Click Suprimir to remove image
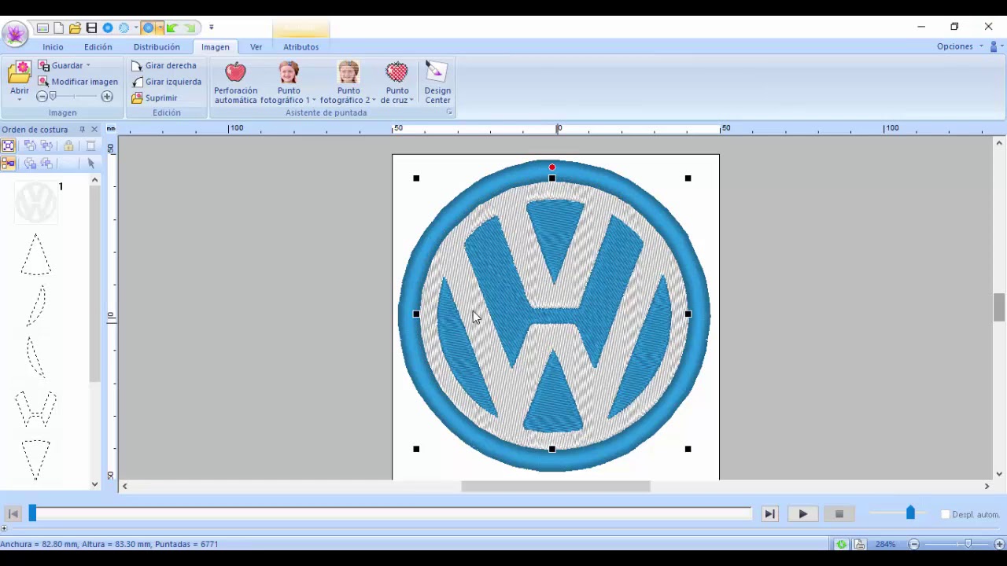The width and height of the screenshot is (1007, 566). coord(154,97)
